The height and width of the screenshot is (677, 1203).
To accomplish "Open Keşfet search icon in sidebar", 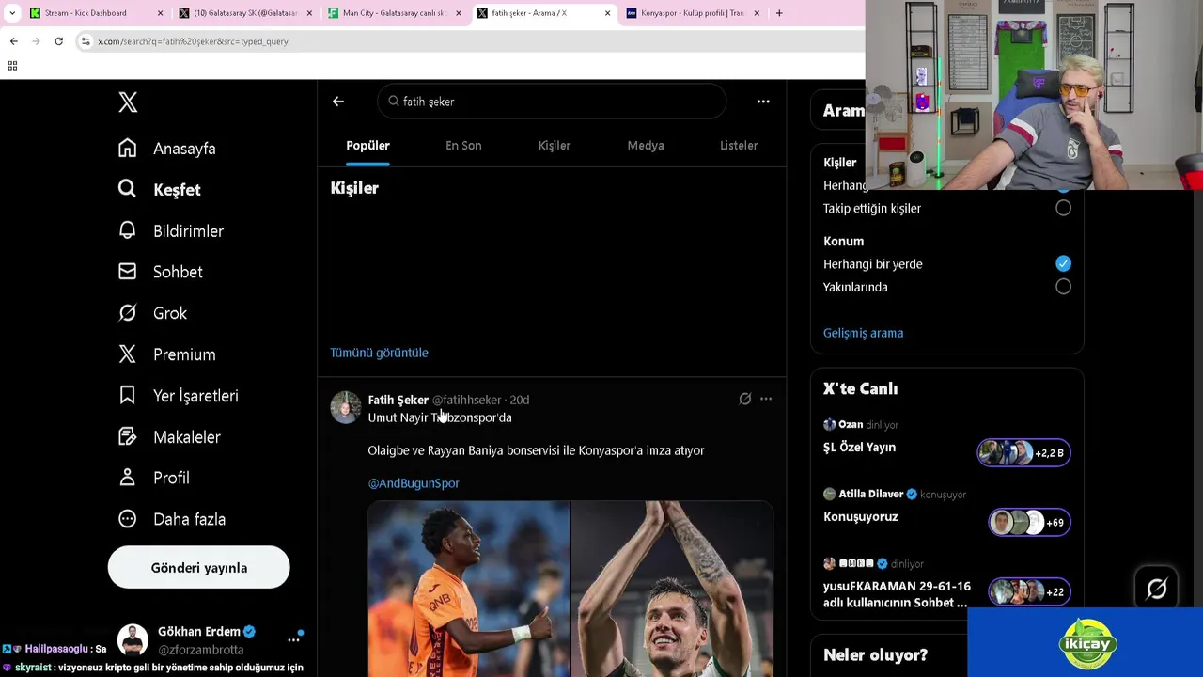I will click(127, 189).
